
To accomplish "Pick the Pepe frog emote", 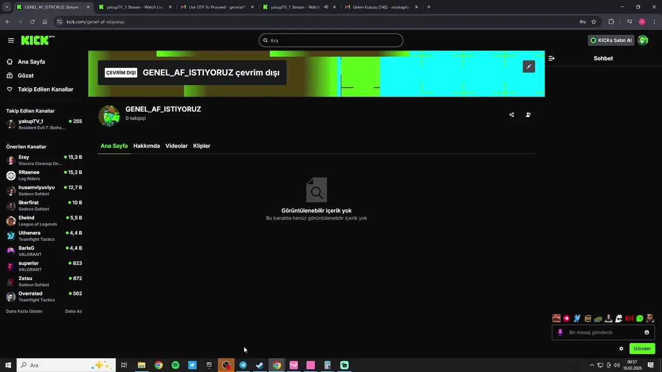I will coord(598,318).
